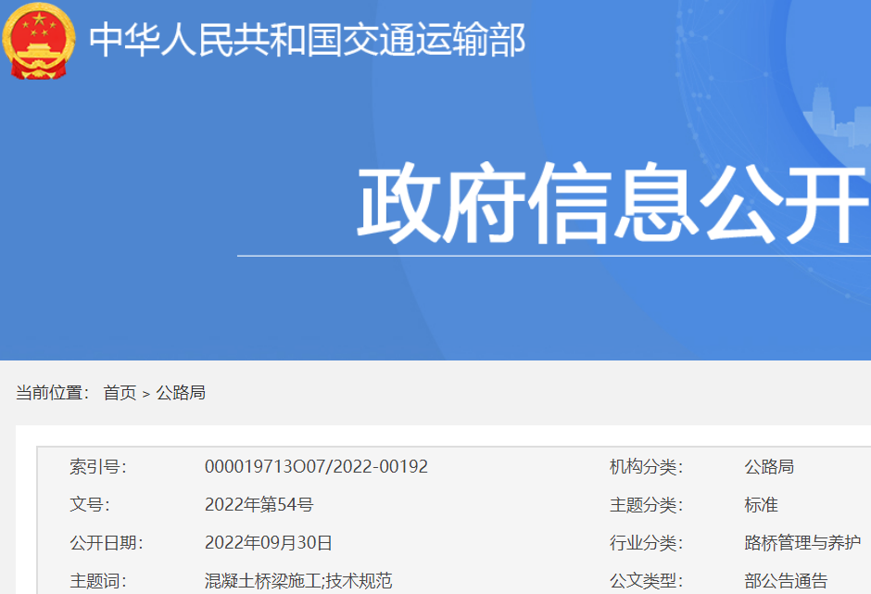The image size is (871, 594).
Task: Select the 标准 topic value
Action: [761, 504]
